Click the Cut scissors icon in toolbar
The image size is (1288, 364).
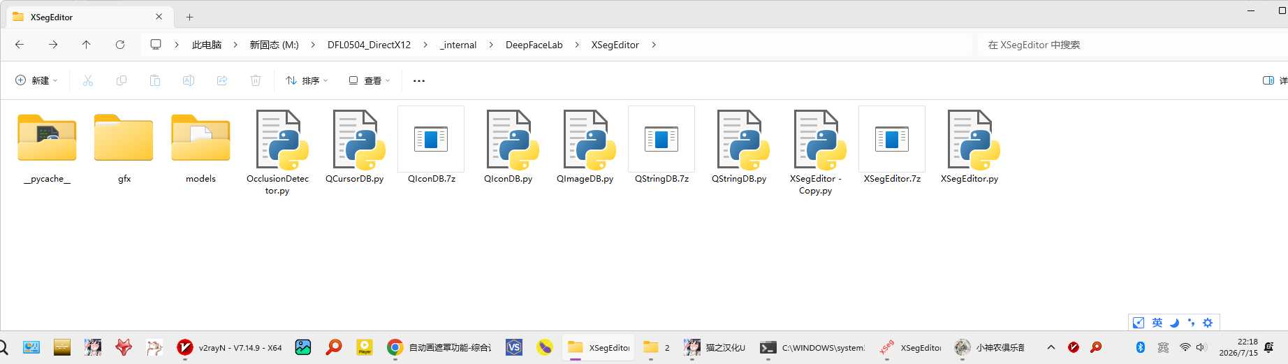click(88, 80)
